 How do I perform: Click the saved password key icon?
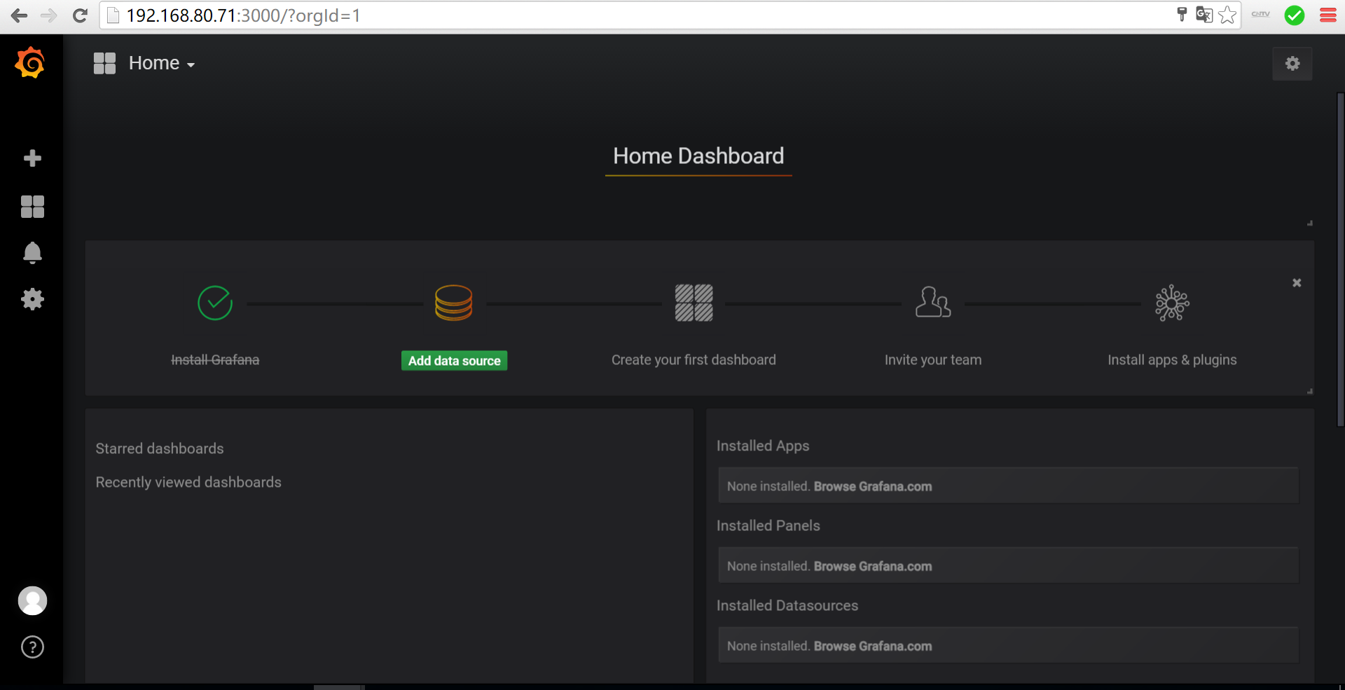coord(1182,14)
